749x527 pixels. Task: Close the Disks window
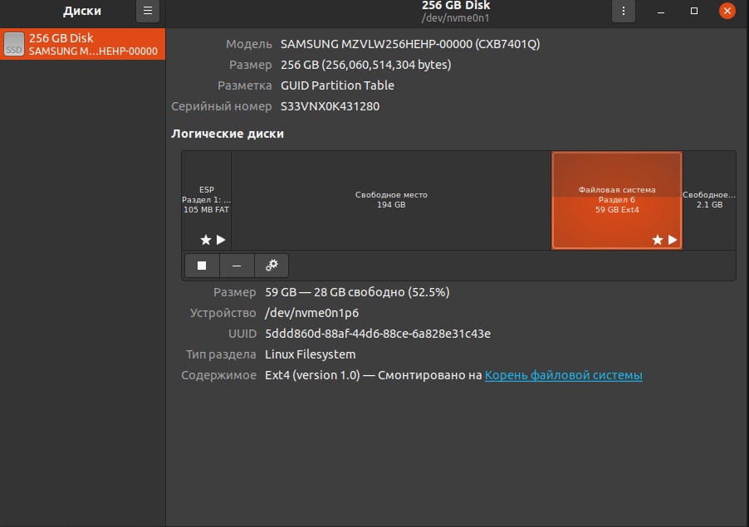tap(727, 11)
